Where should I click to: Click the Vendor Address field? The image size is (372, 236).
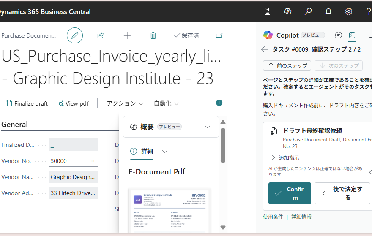point(73,193)
